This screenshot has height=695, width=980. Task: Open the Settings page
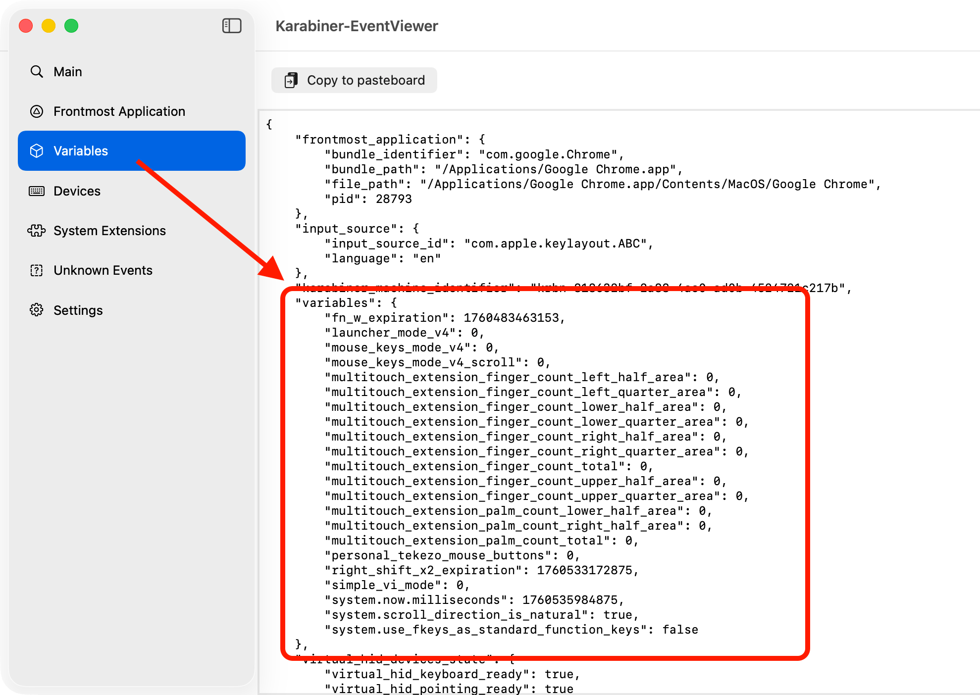pos(78,310)
